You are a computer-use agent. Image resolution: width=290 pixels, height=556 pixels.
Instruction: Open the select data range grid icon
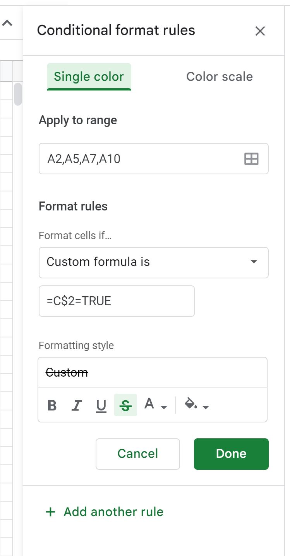[x=251, y=158]
